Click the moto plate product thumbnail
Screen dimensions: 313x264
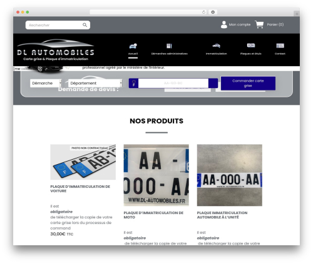click(156, 175)
